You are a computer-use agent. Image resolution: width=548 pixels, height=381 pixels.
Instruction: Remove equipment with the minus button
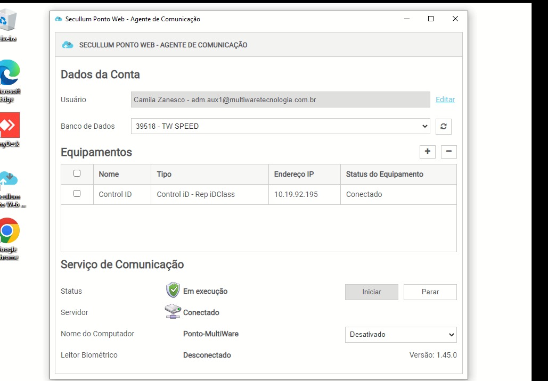tap(448, 152)
